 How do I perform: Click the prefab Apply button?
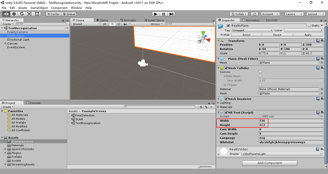308,35
